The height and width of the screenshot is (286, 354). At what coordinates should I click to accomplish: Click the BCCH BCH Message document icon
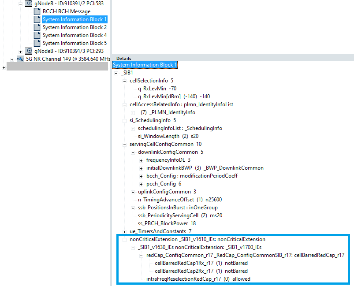pos(37,11)
